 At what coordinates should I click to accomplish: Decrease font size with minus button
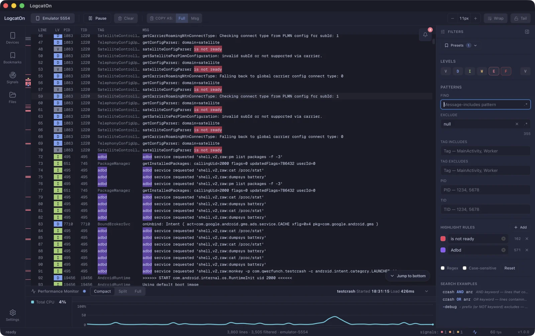[452, 18]
